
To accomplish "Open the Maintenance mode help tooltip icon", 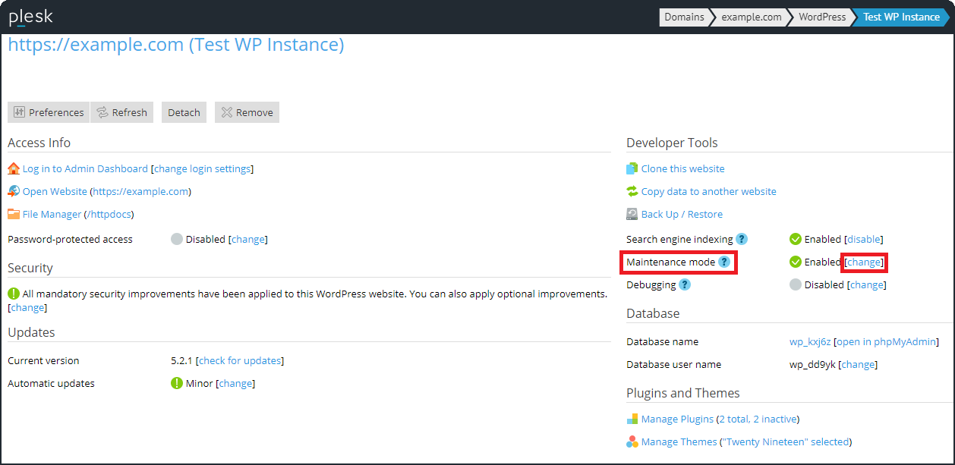I will pyautogui.click(x=724, y=262).
